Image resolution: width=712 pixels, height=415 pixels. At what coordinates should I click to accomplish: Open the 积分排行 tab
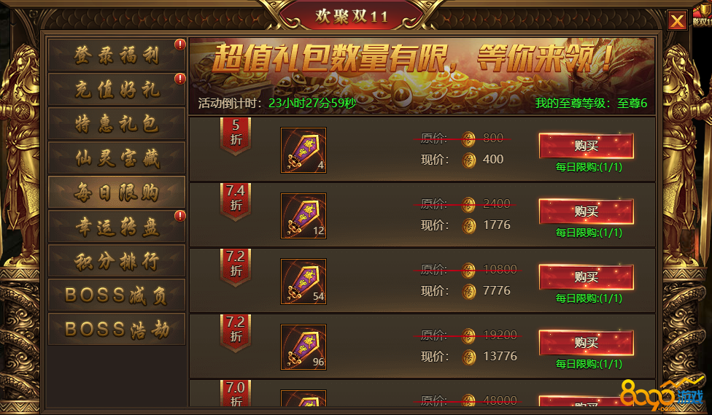[117, 260]
